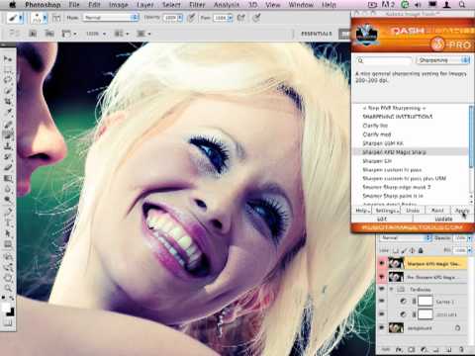Click the Background layer lock icon

[x=458, y=328]
